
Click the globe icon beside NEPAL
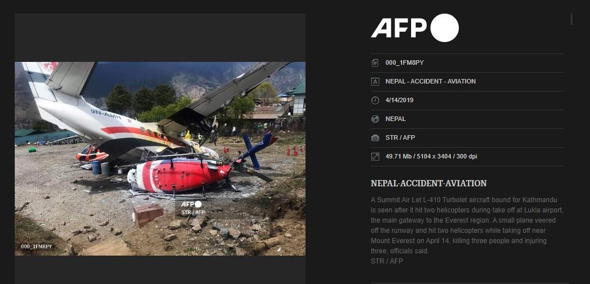point(375,119)
